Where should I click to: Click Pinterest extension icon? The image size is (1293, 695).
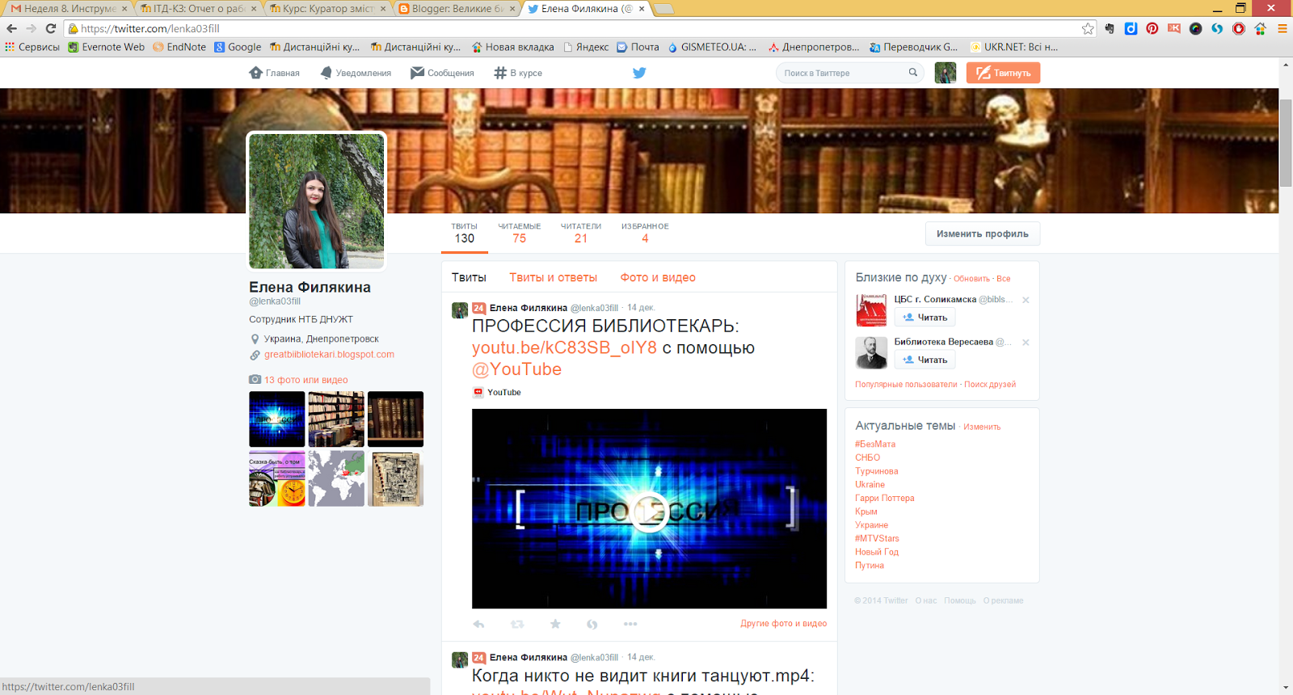pos(1152,28)
